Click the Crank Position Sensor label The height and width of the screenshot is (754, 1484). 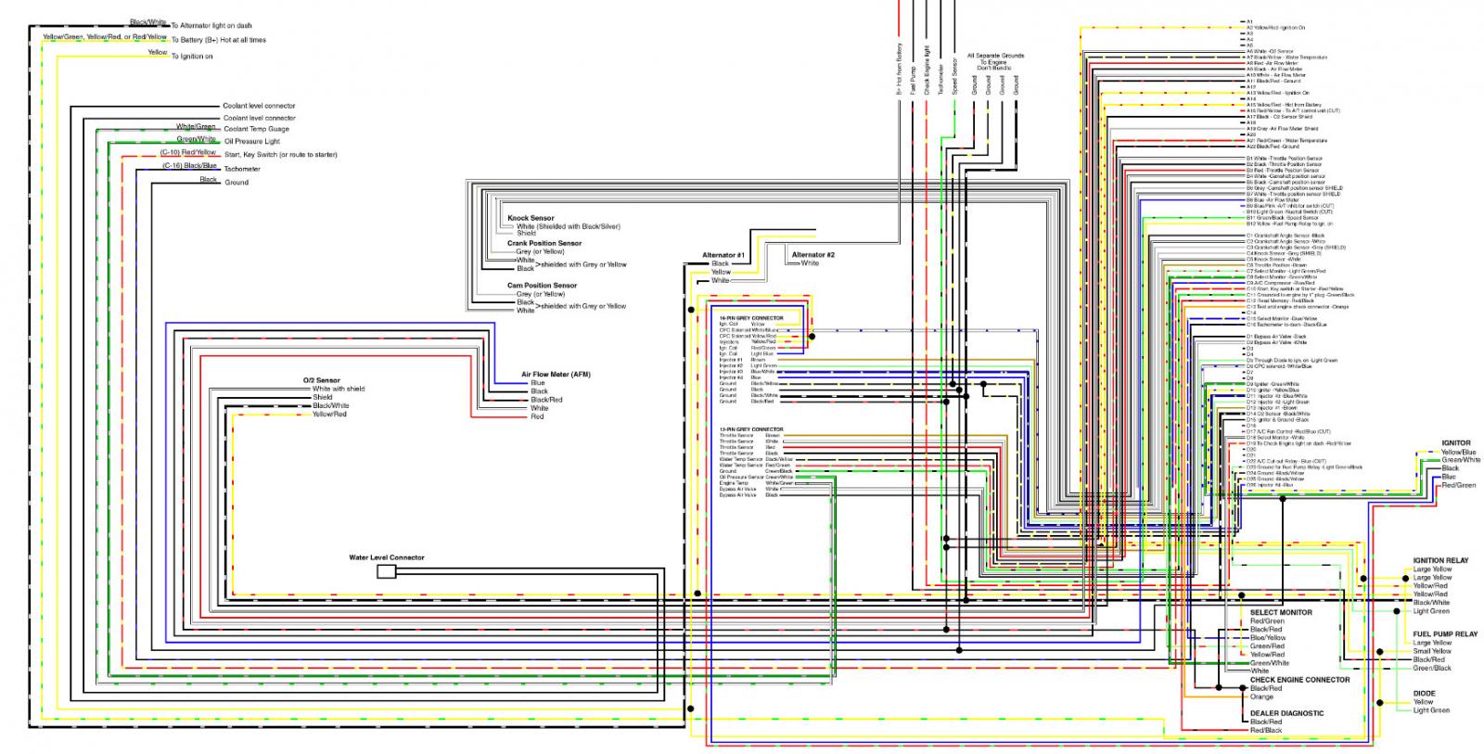[x=544, y=243]
